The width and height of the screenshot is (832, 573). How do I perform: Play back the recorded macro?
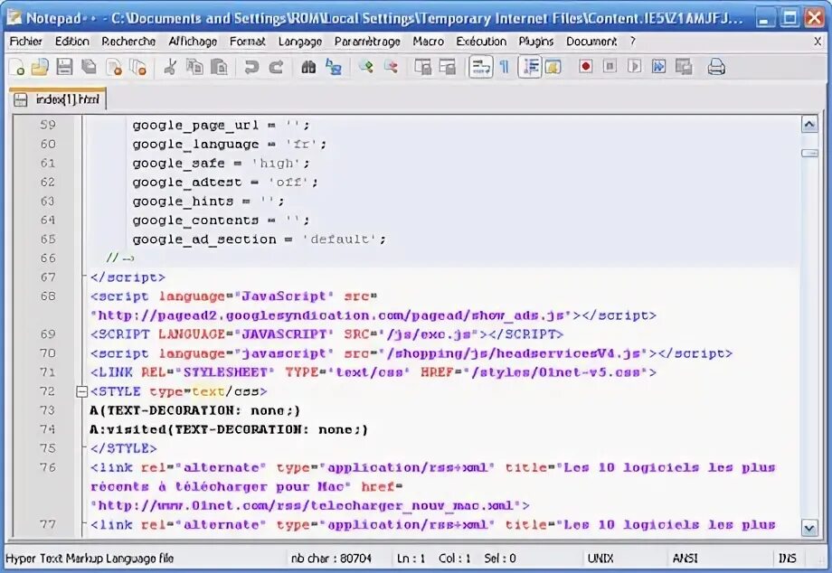coord(634,66)
